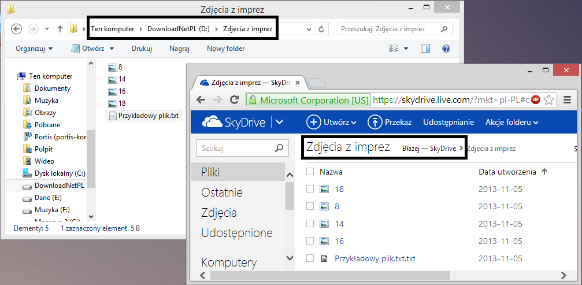Open Akcje folderu dropdown
Screen dimensions: 582x285
pos(512,122)
